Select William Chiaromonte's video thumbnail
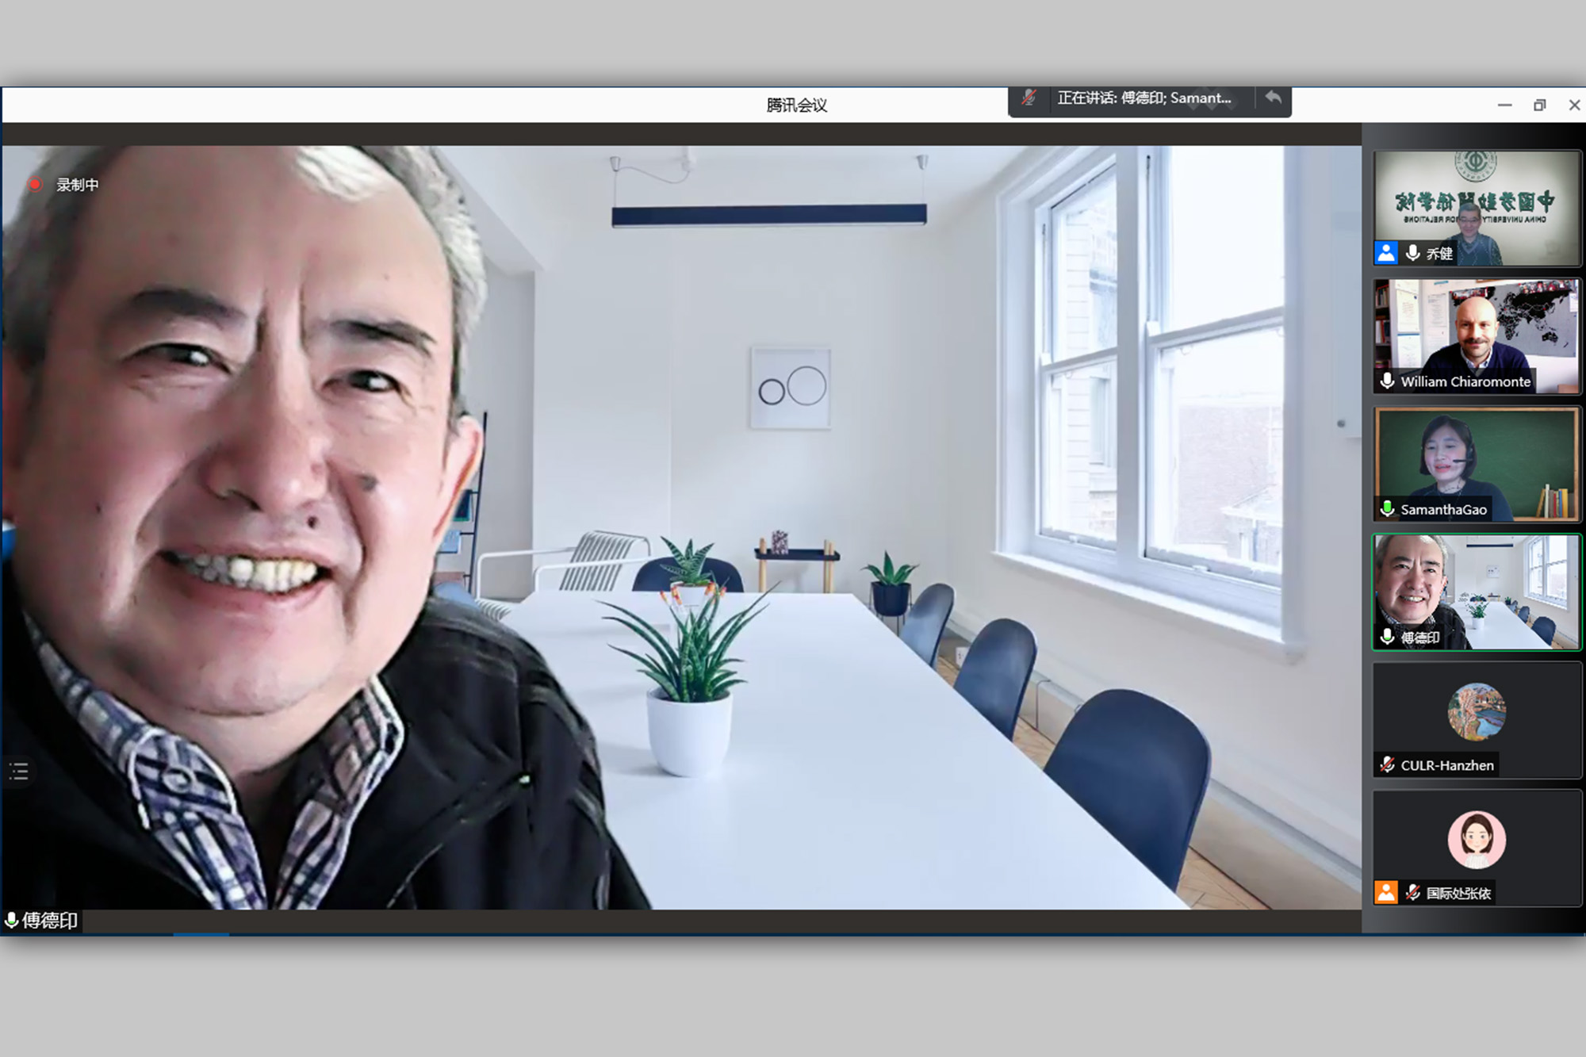This screenshot has width=1586, height=1057. click(1477, 333)
